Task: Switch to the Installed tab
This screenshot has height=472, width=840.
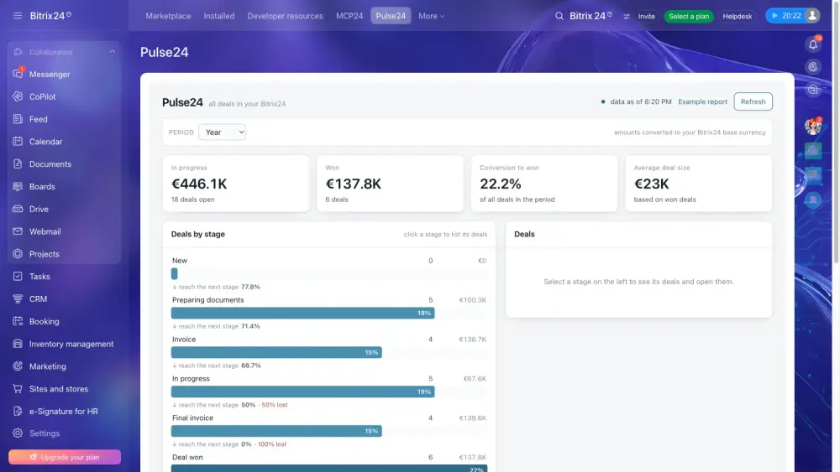Action: tap(219, 16)
